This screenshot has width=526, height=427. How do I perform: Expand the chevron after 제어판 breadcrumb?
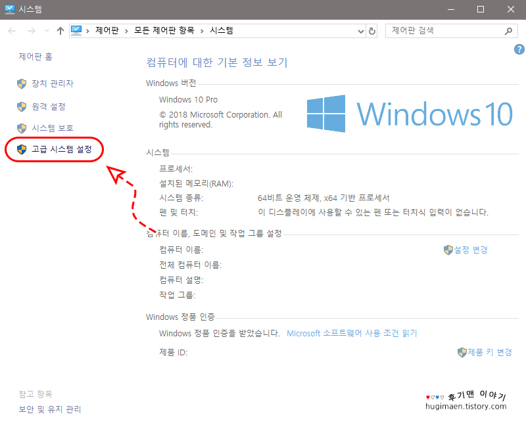click(x=126, y=31)
